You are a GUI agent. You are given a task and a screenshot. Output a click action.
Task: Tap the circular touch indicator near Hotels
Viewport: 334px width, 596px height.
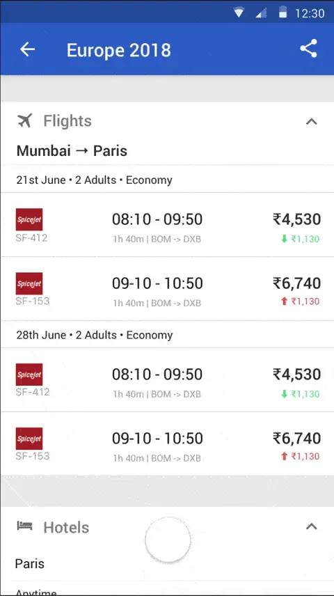(x=168, y=540)
